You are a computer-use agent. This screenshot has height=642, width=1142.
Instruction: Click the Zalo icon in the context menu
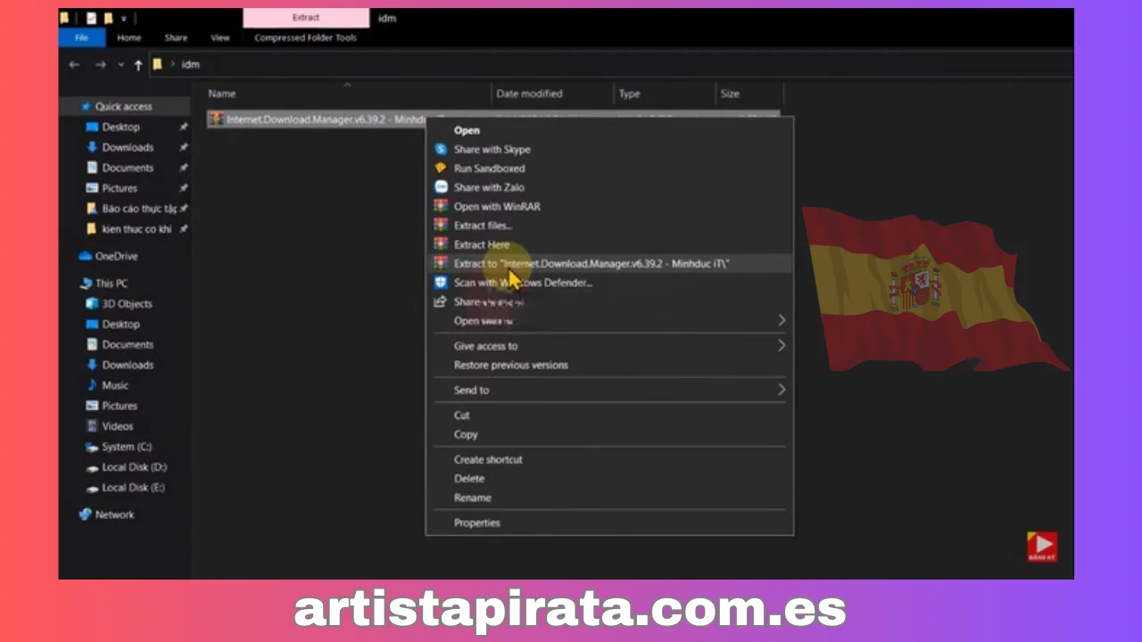pos(440,187)
